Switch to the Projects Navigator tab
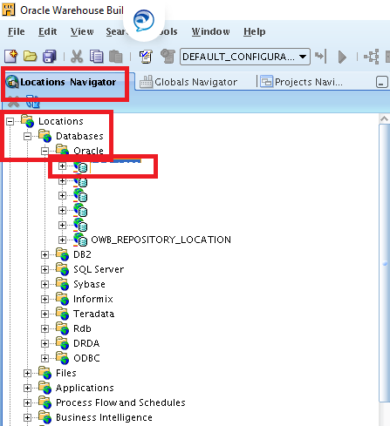 coord(301,82)
